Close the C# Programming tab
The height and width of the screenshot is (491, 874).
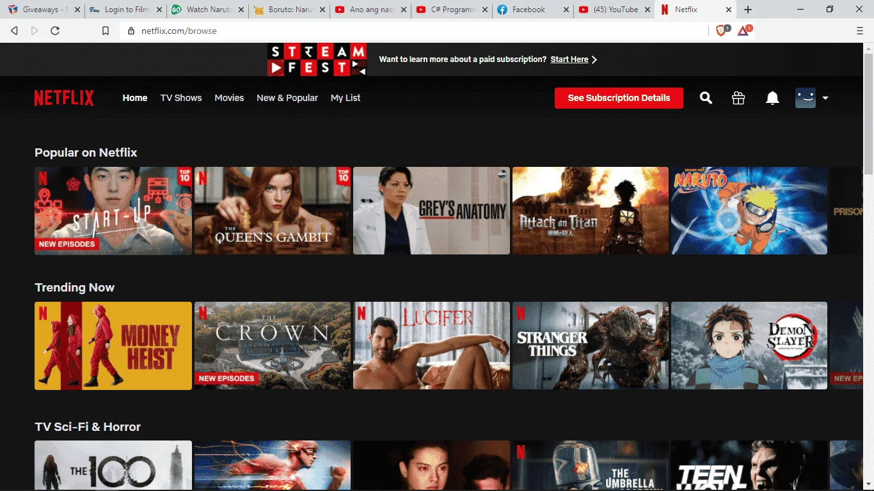coord(485,10)
